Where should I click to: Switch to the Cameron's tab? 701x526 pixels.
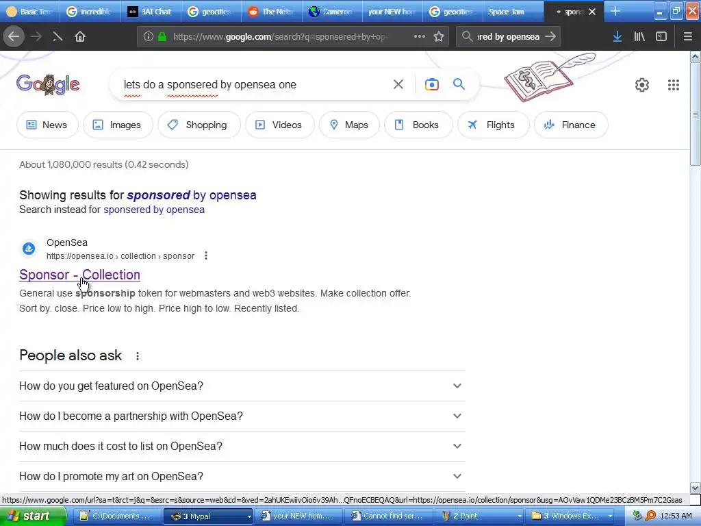331,12
